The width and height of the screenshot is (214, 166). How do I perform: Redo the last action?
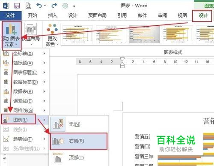tap(54, 6)
